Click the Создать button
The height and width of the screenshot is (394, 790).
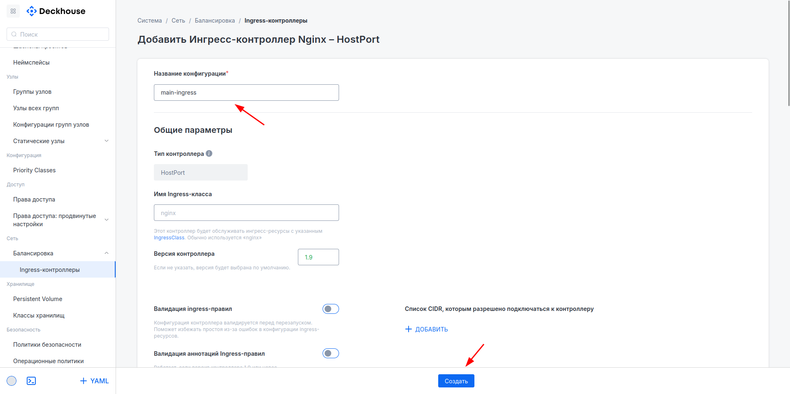point(456,381)
